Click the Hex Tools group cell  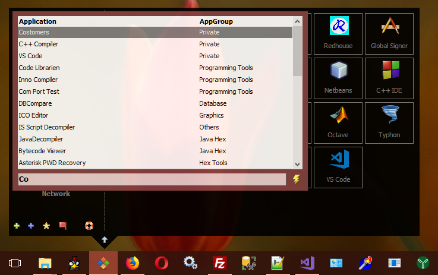tap(213, 163)
